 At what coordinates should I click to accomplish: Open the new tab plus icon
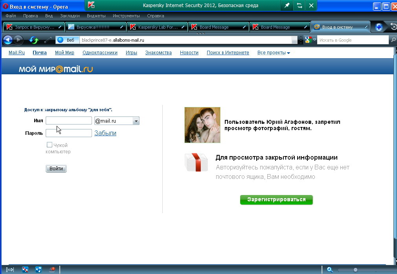379,27
